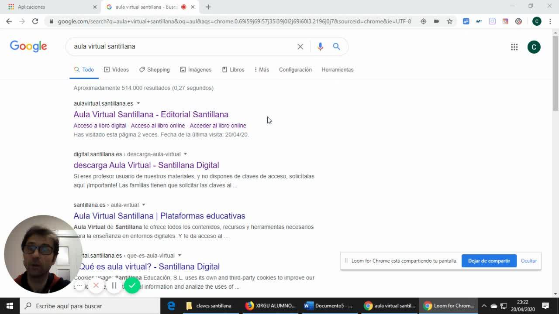Close the Aplicaciones tab

coord(95,7)
